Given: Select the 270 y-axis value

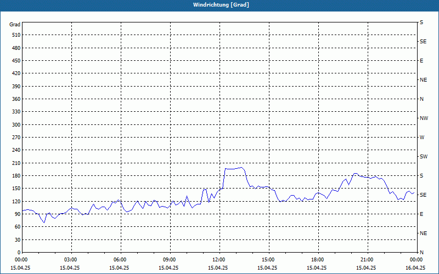Looking at the screenshot, I should click(16, 138).
